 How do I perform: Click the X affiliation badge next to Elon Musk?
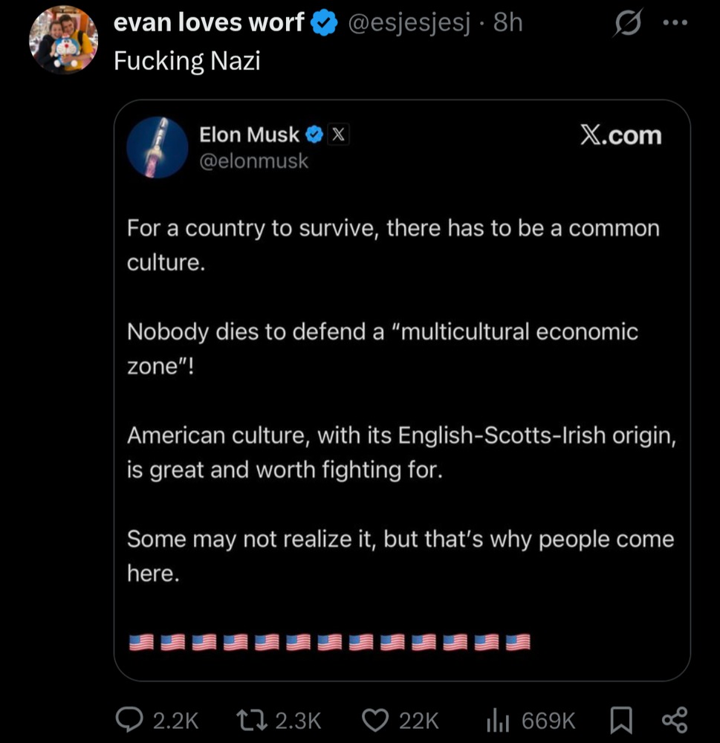click(x=337, y=134)
